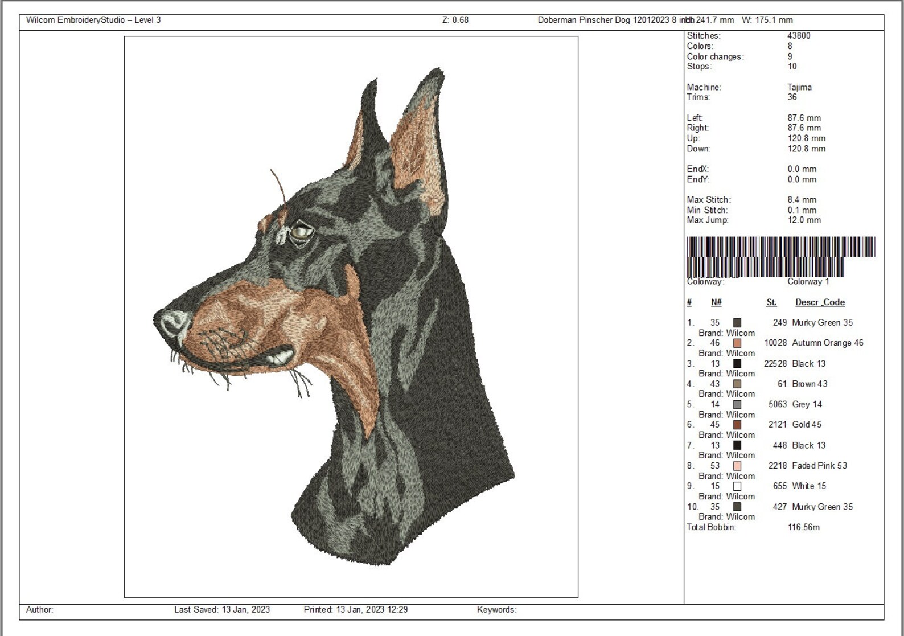Screen dimensions: 904x636
Task: Click the 'Brown 43' description text
Action: 810,384
